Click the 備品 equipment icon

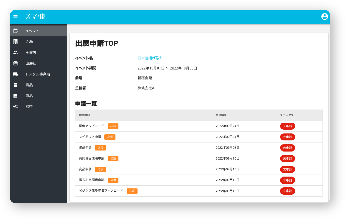pyautogui.click(x=16, y=85)
